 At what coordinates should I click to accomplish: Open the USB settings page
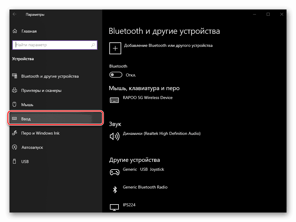[25, 162]
